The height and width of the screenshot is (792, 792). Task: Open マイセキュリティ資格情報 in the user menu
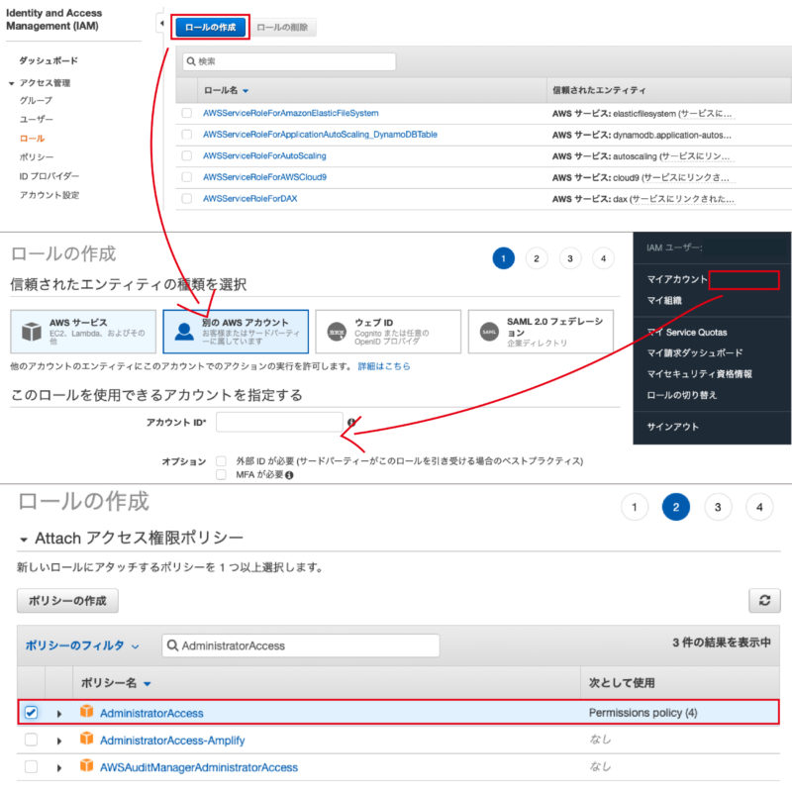(700, 374)
